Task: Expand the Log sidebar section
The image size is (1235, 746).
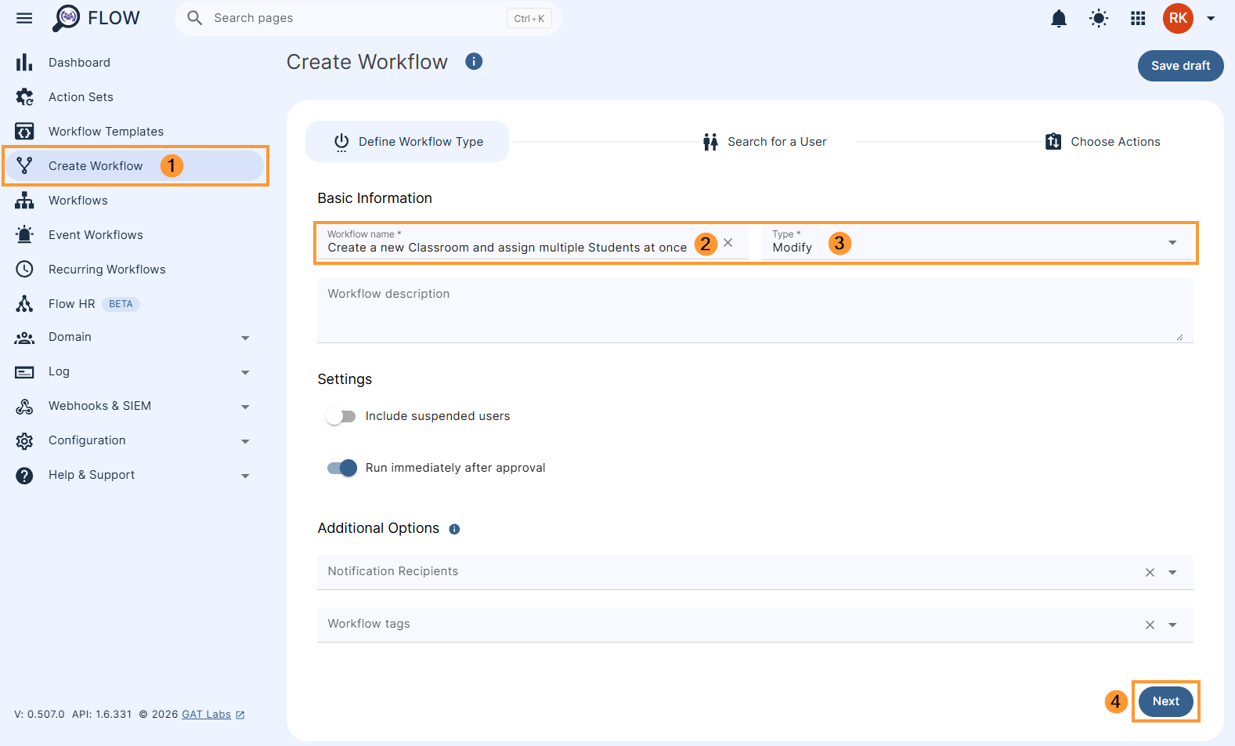Action: coord(245,372)
